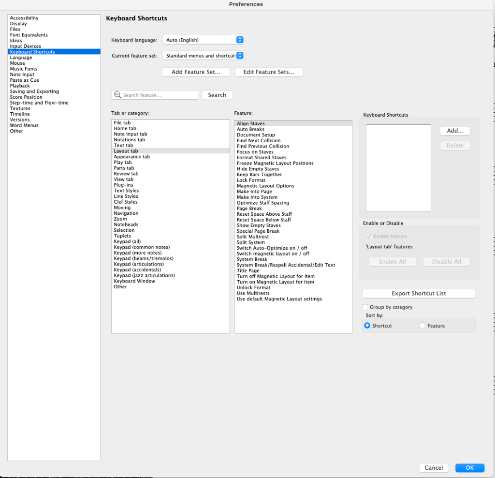Open Edit Feature Sets dialog
Screen dimensions: 495x478
coord(269,72)
